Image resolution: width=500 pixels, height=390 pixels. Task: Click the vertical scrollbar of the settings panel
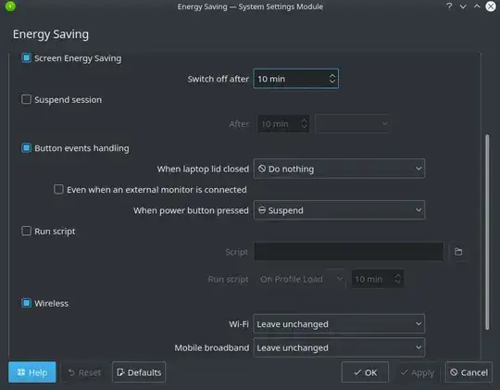[487, 232]
